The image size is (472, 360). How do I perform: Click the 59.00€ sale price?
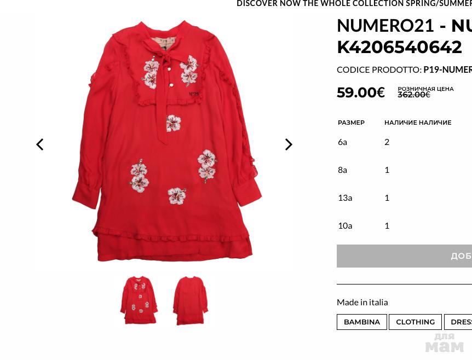tap(361, 92)
